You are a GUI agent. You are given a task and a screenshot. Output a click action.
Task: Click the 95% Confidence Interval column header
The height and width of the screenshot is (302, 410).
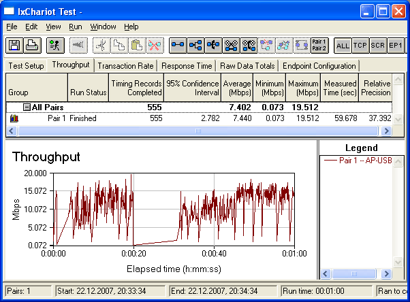pos(193,88)
